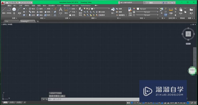The height and width of the screenshot is (105, 198).
Task: Open the object color ByLayer dropdown
Action: coord(147,9)
